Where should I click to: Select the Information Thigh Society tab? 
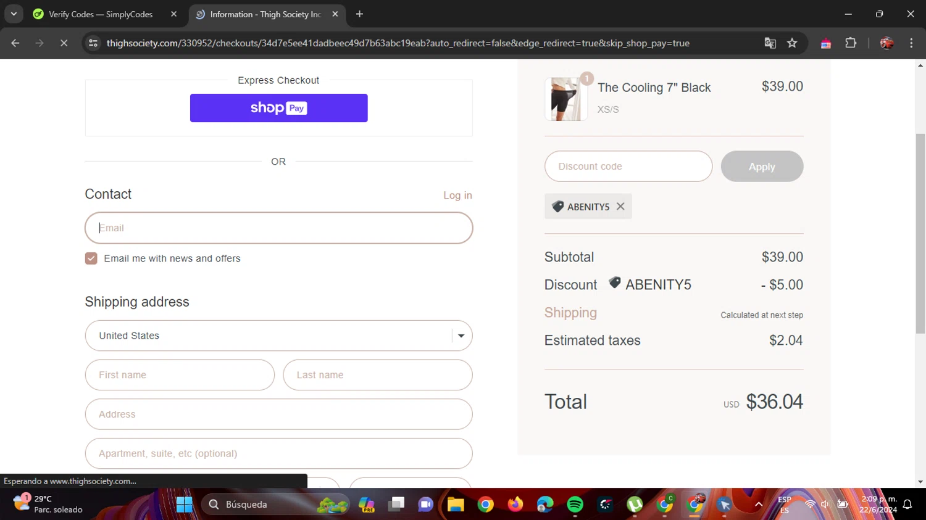click(265, 14)
